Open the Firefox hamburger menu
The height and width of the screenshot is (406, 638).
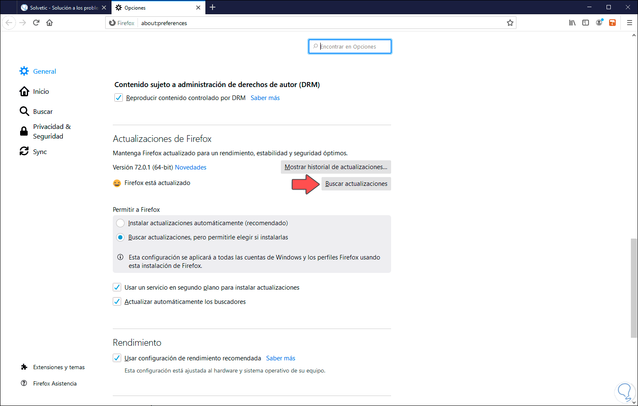click(x=629, y=23)
